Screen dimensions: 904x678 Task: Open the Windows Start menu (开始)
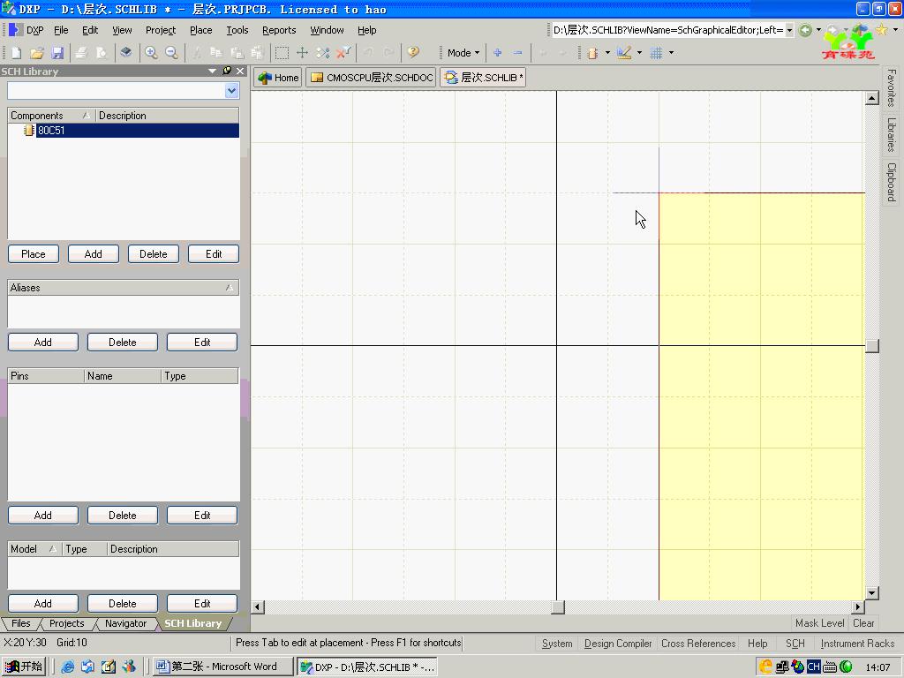23,667
